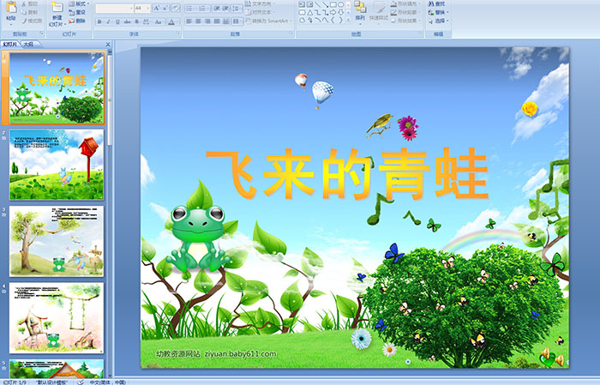Select the straight line shape
This screenshot has height=385, width=600.
click(318, 4)
